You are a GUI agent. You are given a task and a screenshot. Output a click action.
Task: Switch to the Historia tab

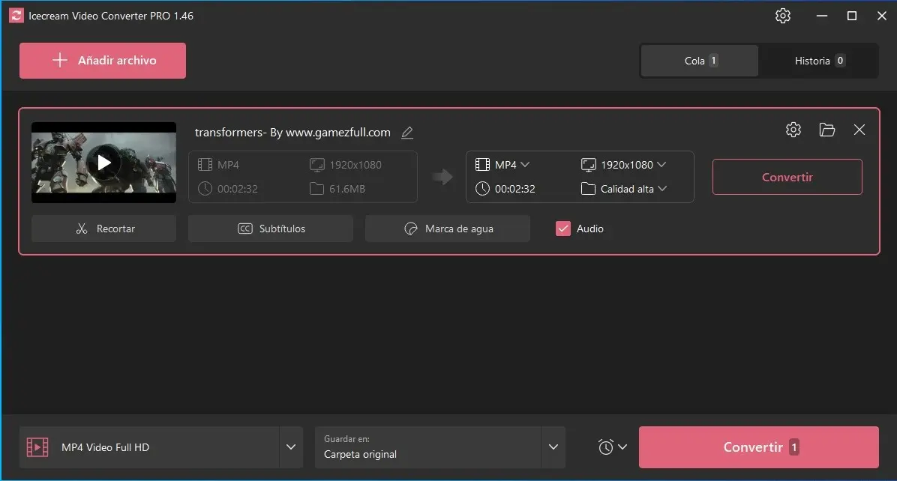point(818,61)
